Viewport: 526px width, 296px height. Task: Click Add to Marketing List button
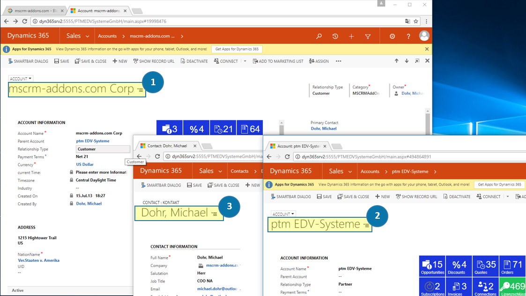point(278,61)
